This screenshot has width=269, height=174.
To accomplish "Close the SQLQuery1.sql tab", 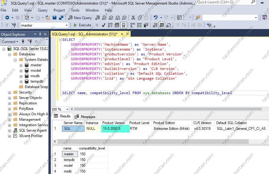I will tap(128, 34).
